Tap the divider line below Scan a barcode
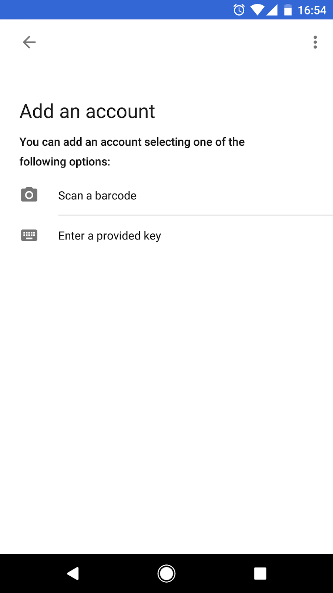 (x=195, y=215)
